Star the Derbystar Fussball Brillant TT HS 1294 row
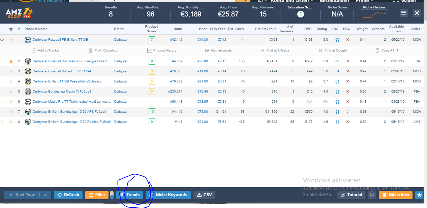This screenshot has height=208, width=427. click(x=11, y=71)
